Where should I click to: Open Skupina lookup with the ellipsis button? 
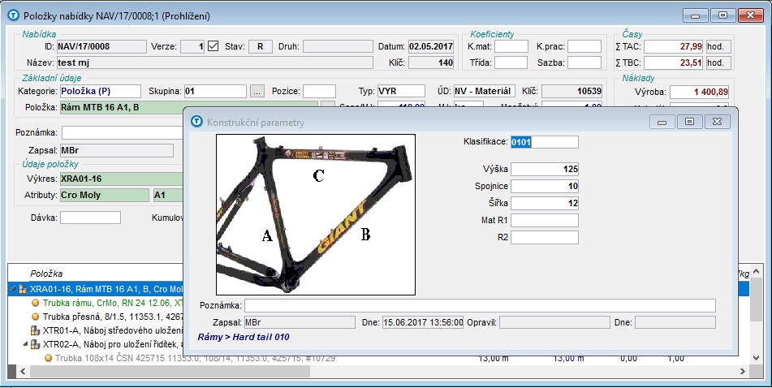pyautogui.click(x=257, y=91)
